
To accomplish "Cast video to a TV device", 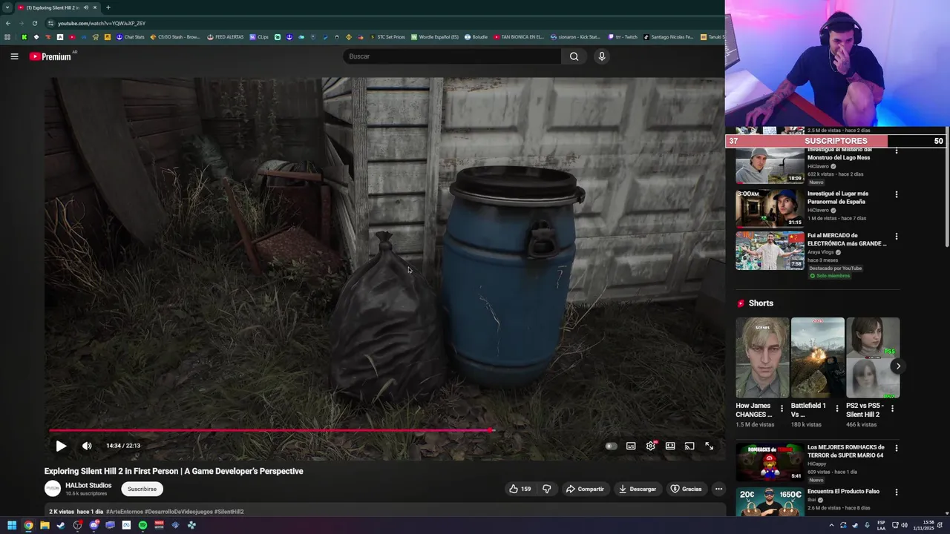I will [x=689, y=446].
